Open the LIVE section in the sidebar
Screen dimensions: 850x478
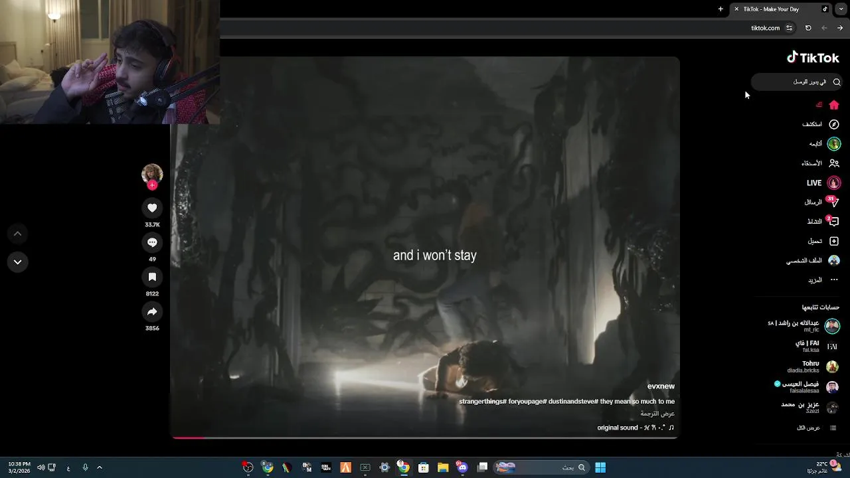(x=823, y=183)
